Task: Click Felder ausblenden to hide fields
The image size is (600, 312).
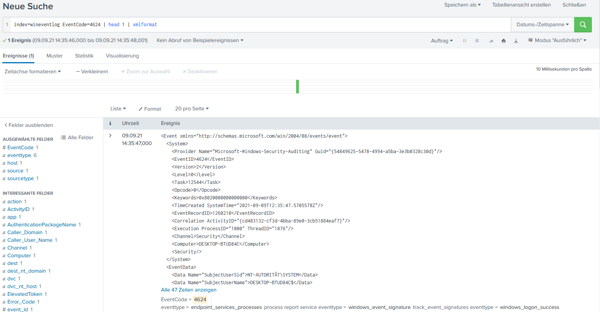Action: coord(29,125)
